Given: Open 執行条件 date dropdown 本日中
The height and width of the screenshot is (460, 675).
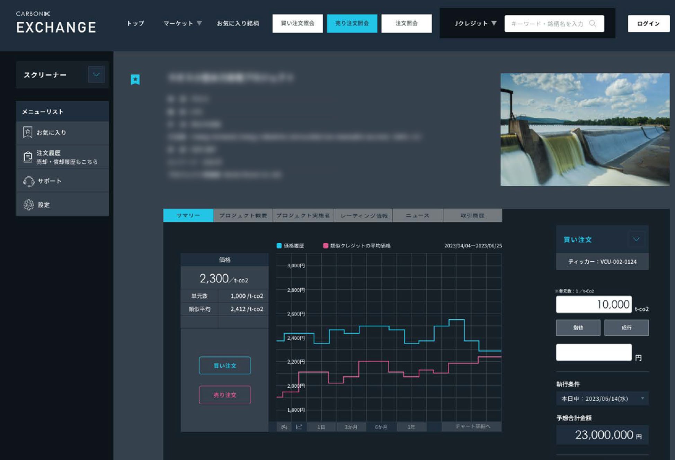Looking at the screenshot, I should click(602, 398).
